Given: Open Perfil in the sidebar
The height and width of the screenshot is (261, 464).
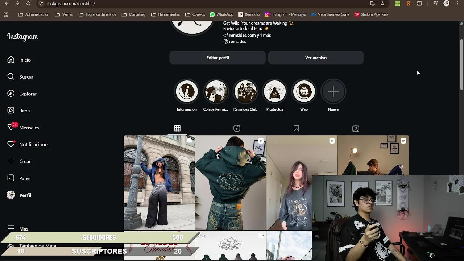Looking at the screenshot, I should click(x=19, y=195).
